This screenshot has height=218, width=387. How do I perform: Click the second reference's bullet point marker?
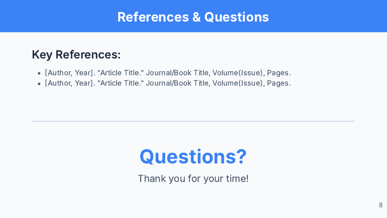pyautogui.click(x=39, y=83)
